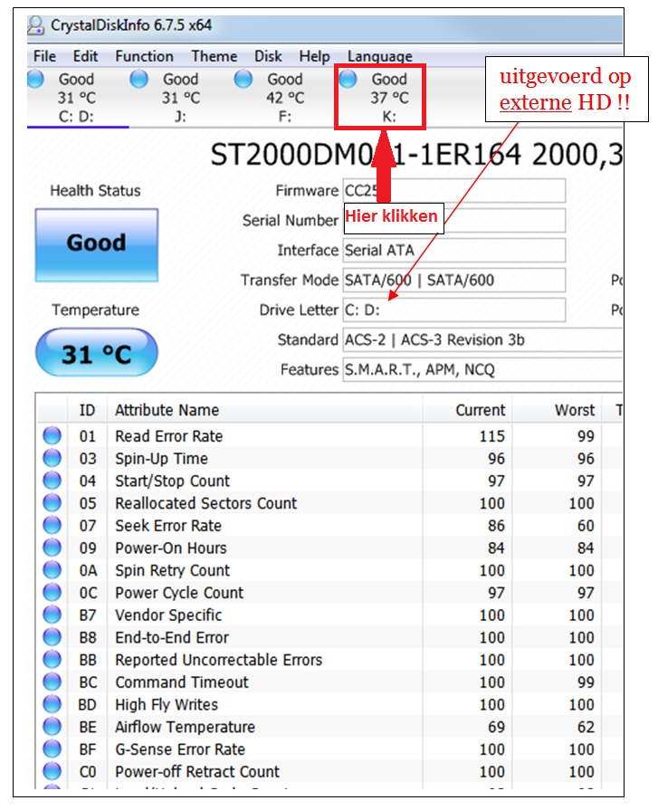Click the 31 °C temperature button
The image size is (658, 810).
pos(97,353)
